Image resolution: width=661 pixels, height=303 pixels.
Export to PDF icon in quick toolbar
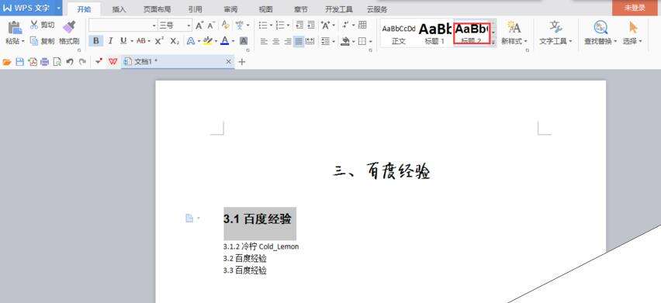32,62
